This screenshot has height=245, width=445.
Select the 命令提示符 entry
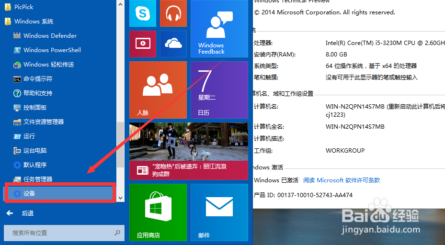[38, 79]
